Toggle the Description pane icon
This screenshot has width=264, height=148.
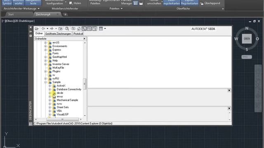click(94, 29)
